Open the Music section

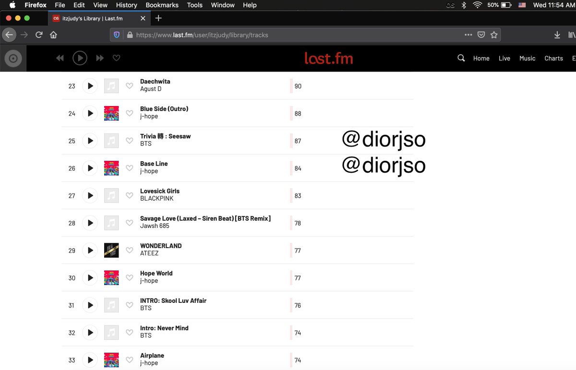[528, 59]
